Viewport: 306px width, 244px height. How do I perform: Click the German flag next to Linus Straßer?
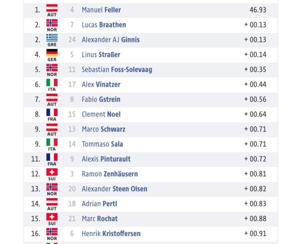click(52, 53)
